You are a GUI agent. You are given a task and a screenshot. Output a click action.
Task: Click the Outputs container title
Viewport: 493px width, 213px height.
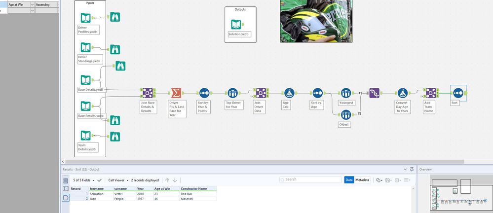(240, 9)
